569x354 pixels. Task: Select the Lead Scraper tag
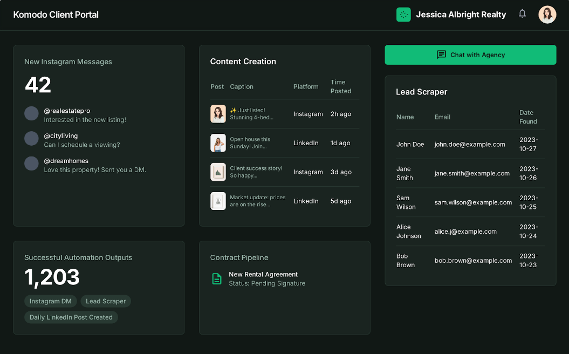click(106, 301)
